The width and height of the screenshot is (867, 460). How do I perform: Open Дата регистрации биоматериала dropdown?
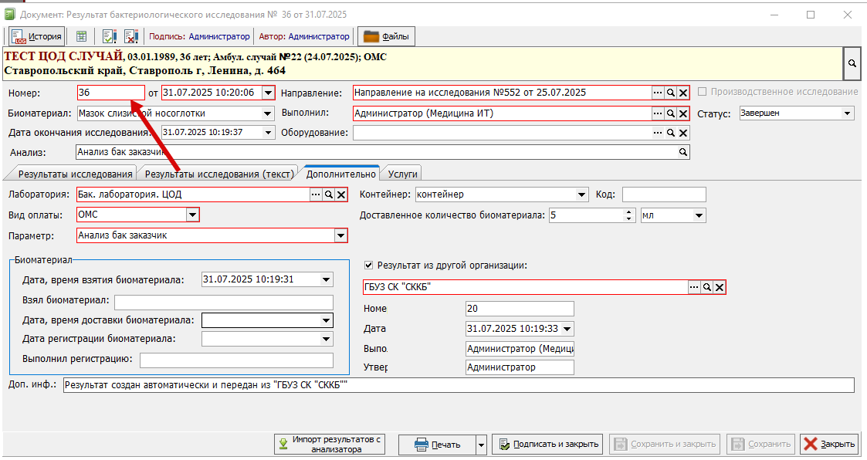click(x=327, y=339)
